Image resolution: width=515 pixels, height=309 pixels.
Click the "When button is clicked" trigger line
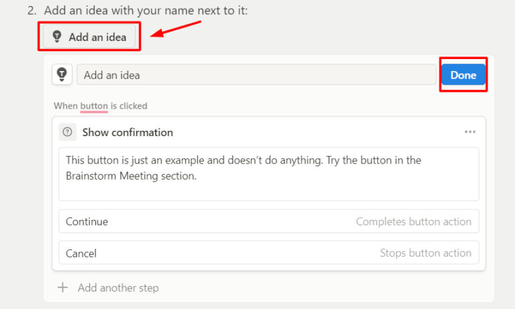coord(101,106)
